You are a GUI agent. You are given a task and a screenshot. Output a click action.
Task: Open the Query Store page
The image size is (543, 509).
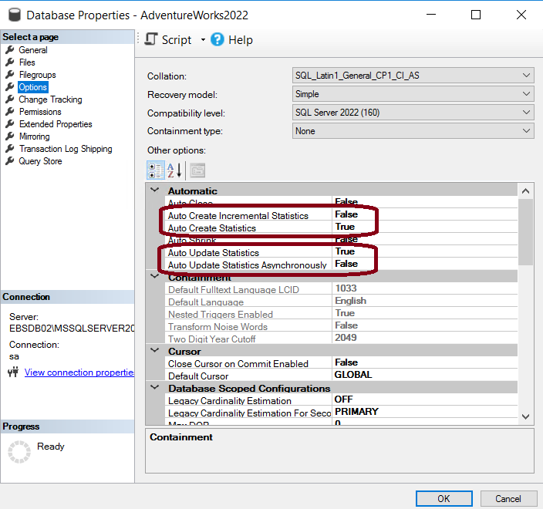[40, 161]
